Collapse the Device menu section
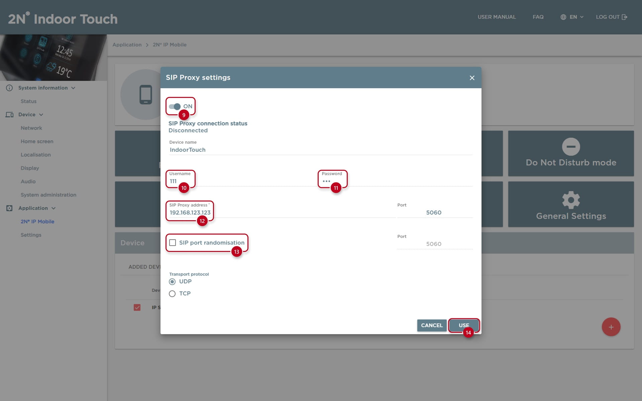Screen dimensions: 642x401 (x=30, y=115)
